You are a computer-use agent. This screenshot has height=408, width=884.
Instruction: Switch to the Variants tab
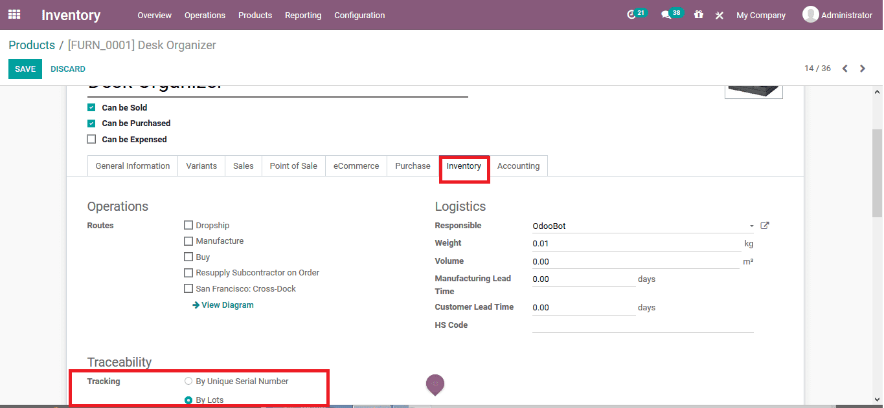click(x=201, y=166)
